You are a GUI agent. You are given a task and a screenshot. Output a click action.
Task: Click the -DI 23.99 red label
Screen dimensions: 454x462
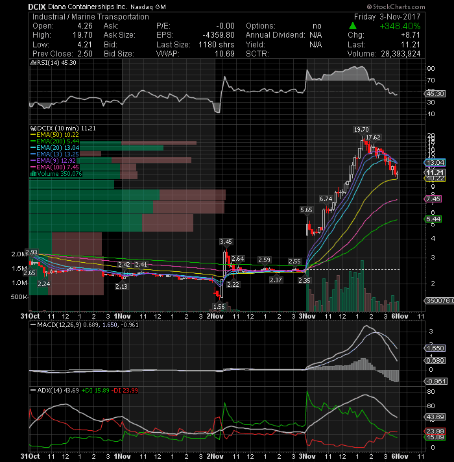125,391
